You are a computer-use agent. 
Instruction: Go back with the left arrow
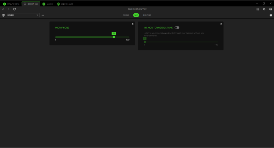(x=3, y=9)
